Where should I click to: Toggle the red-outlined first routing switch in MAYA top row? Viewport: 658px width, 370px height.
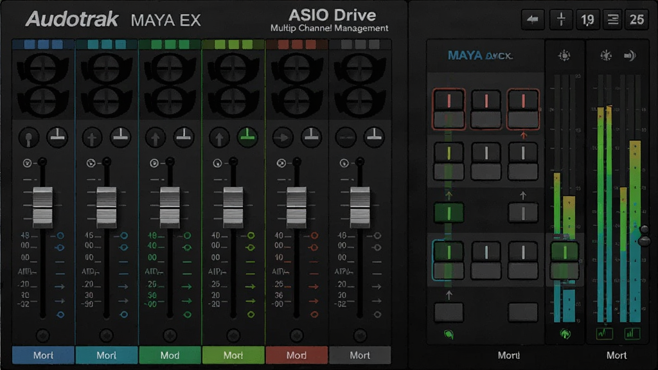pos(449,109)
